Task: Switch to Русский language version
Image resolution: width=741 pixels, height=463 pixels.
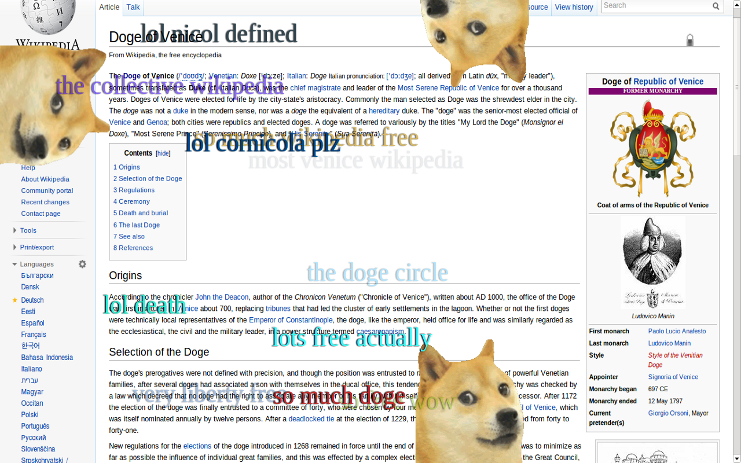Action: (33, 438)
